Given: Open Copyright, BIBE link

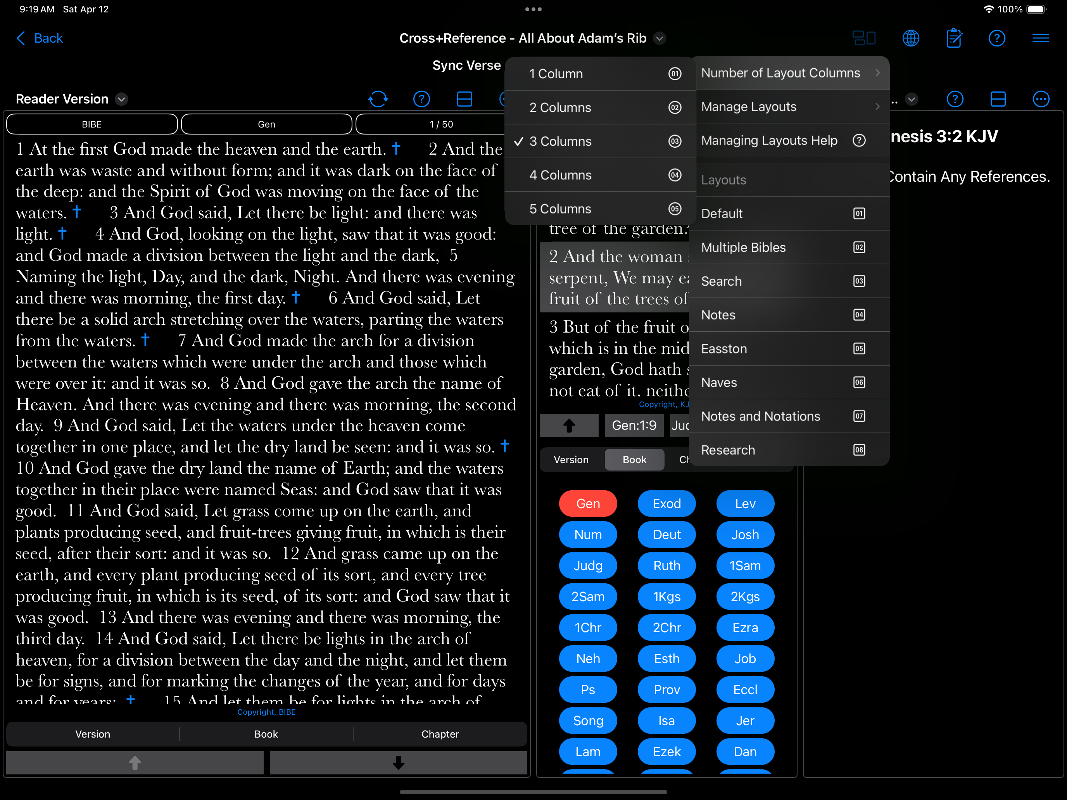Looking at the screenshot, I should (x=266, y=712).
